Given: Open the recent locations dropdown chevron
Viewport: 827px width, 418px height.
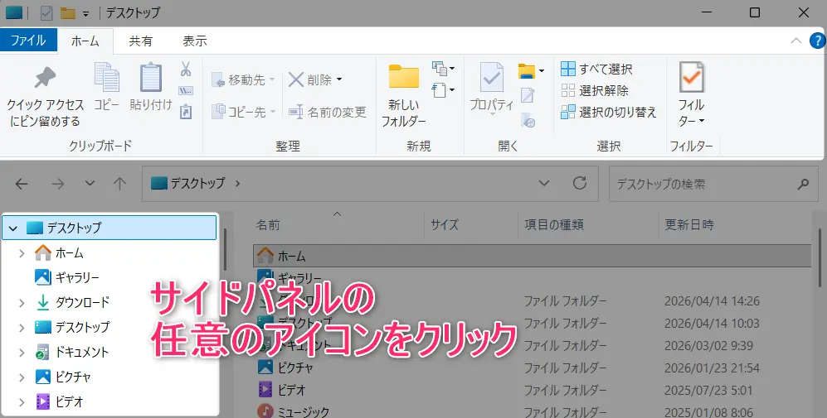Looking at the screenshot, I should [x=90, y=184].
